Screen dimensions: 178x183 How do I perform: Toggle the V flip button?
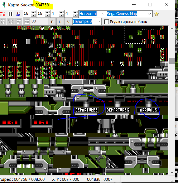[x=68, y=22]
